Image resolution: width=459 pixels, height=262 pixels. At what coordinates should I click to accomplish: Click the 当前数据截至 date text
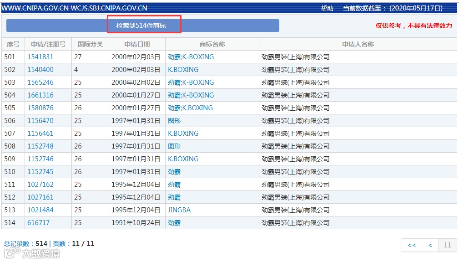pyautogui.click(x=393, y=8)
